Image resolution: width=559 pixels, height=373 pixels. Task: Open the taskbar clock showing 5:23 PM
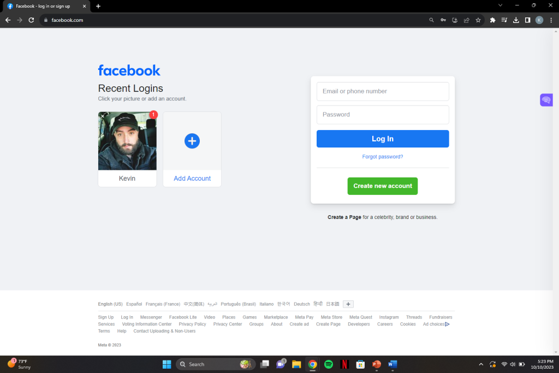(542, 364)
